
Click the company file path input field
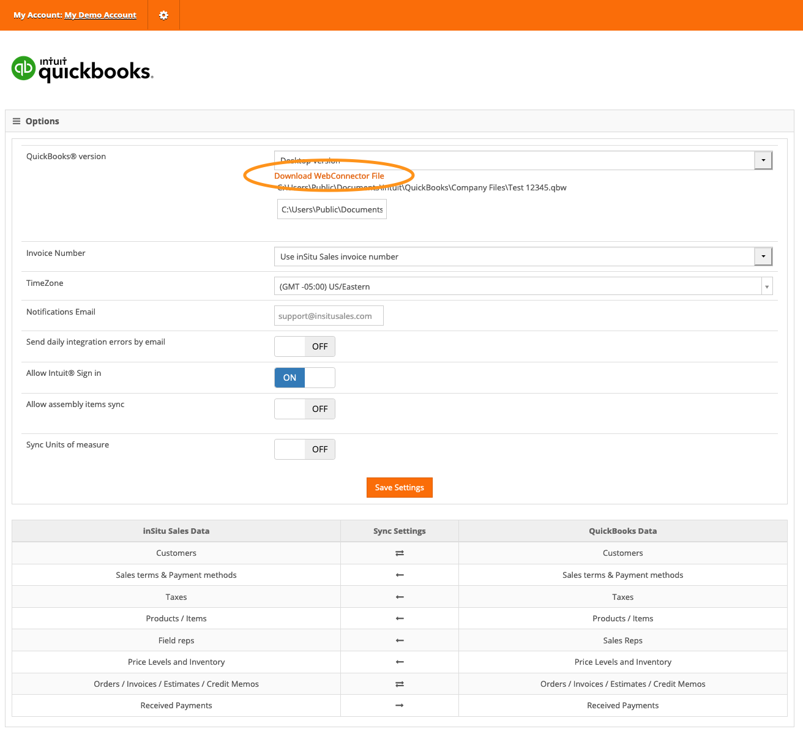click(x=332, y=209)
